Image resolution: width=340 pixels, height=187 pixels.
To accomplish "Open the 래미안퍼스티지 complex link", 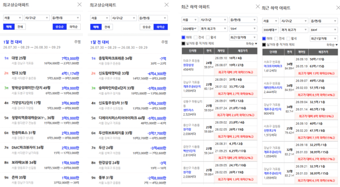I will point(273,88).
